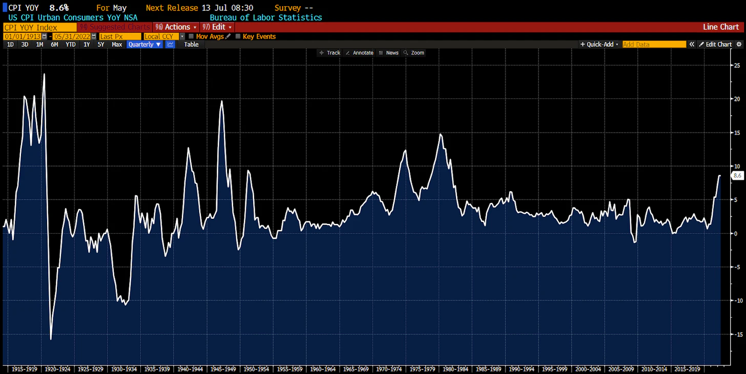Open the Local CCY currency dropdown
This screenshot has width=746, height=374.
(182, 36)
